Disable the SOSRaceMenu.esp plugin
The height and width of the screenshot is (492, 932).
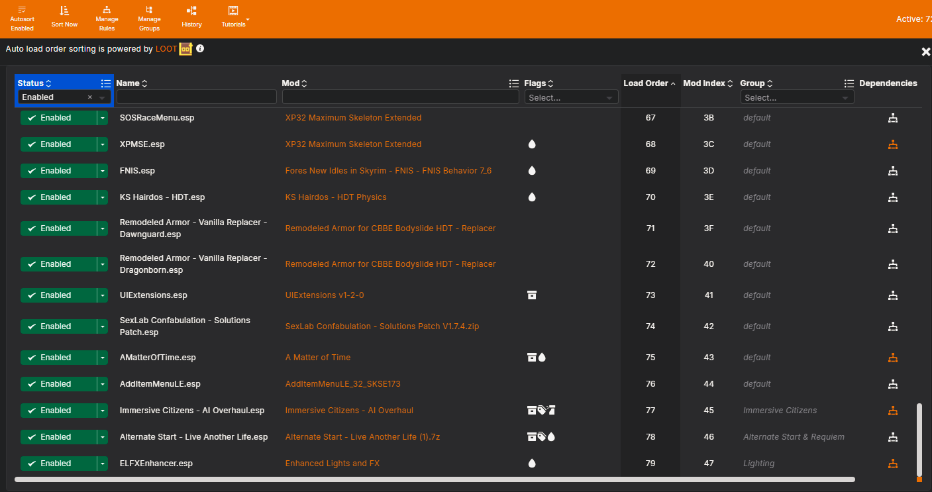coord(58,118)
